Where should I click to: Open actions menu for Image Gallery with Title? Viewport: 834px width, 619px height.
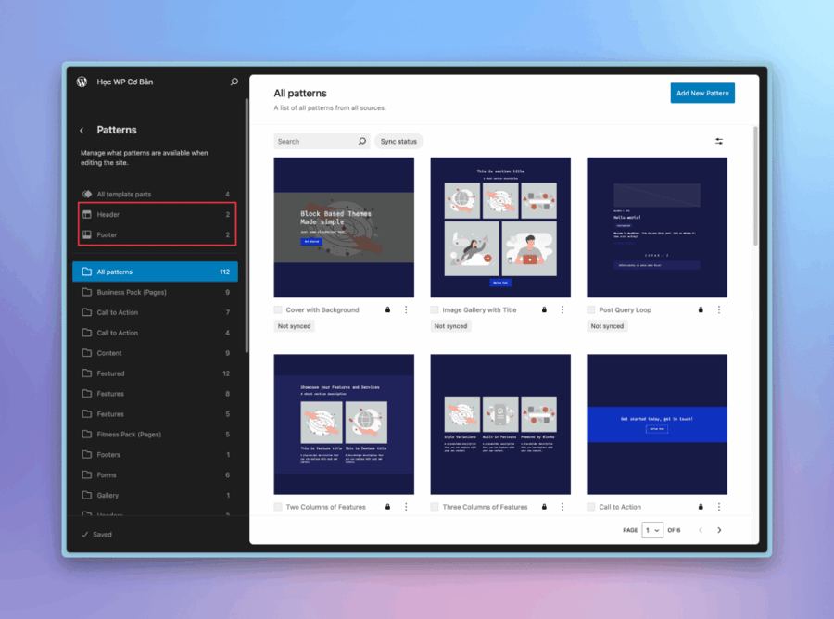click(562, 310)
